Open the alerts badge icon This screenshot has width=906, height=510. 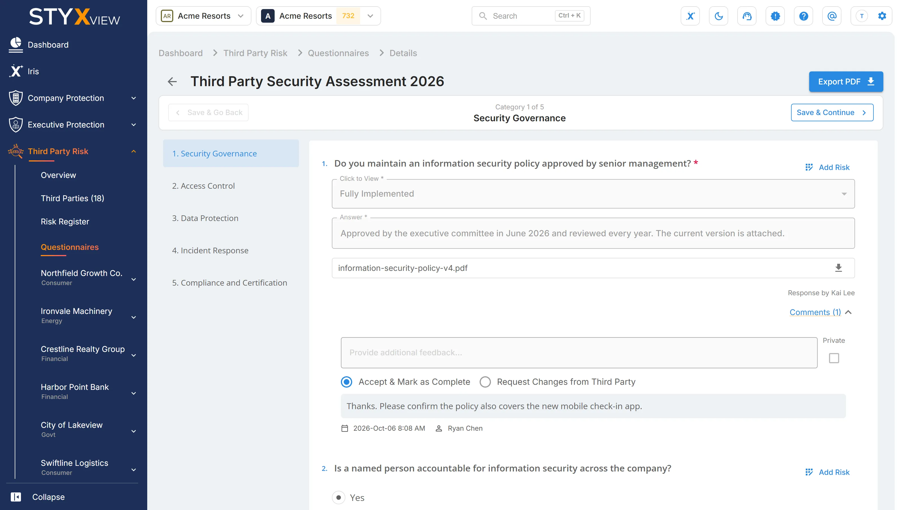coord(775,16)
